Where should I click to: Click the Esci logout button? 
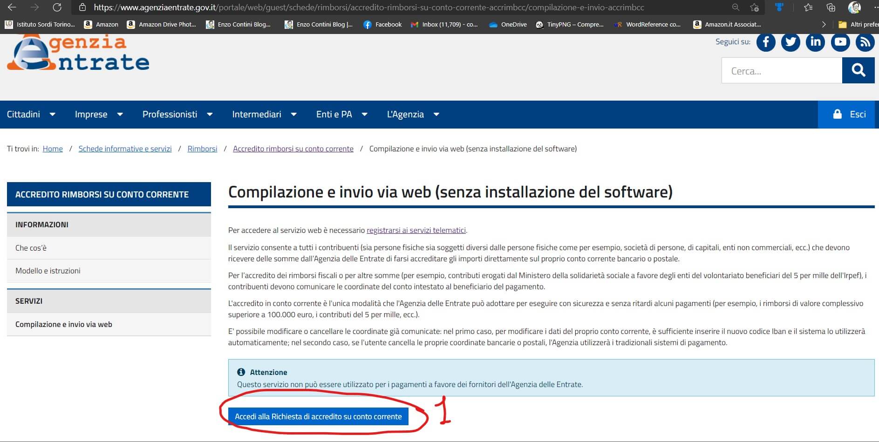pos(849,115)
